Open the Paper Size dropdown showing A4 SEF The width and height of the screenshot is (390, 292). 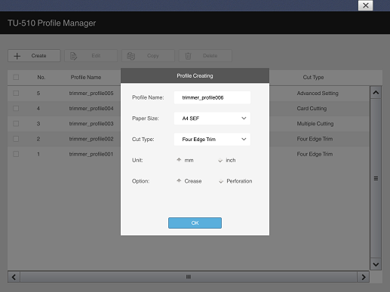(x=212, y=118)
